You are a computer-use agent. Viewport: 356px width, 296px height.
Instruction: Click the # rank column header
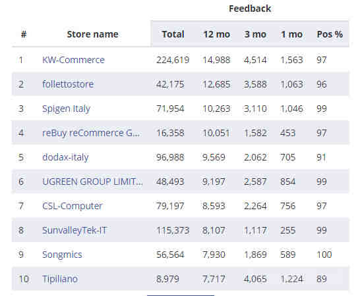[24, 34]
